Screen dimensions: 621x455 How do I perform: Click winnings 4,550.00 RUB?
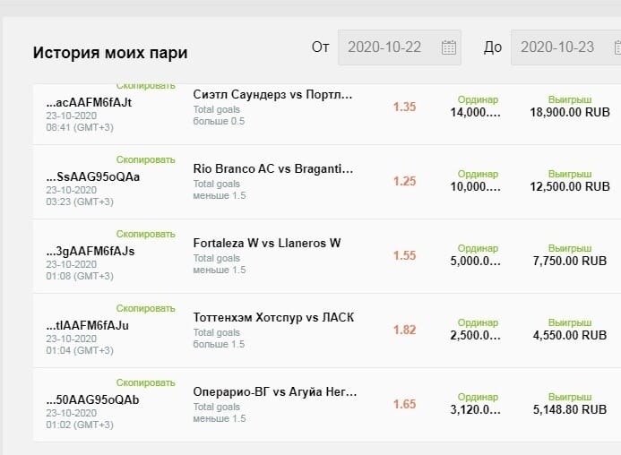pos(570,335)
